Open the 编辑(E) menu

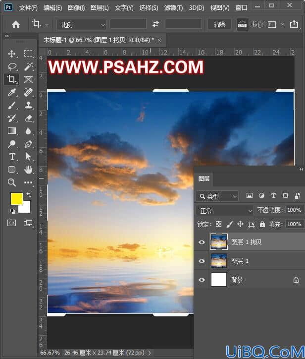(x=53, y=8)
